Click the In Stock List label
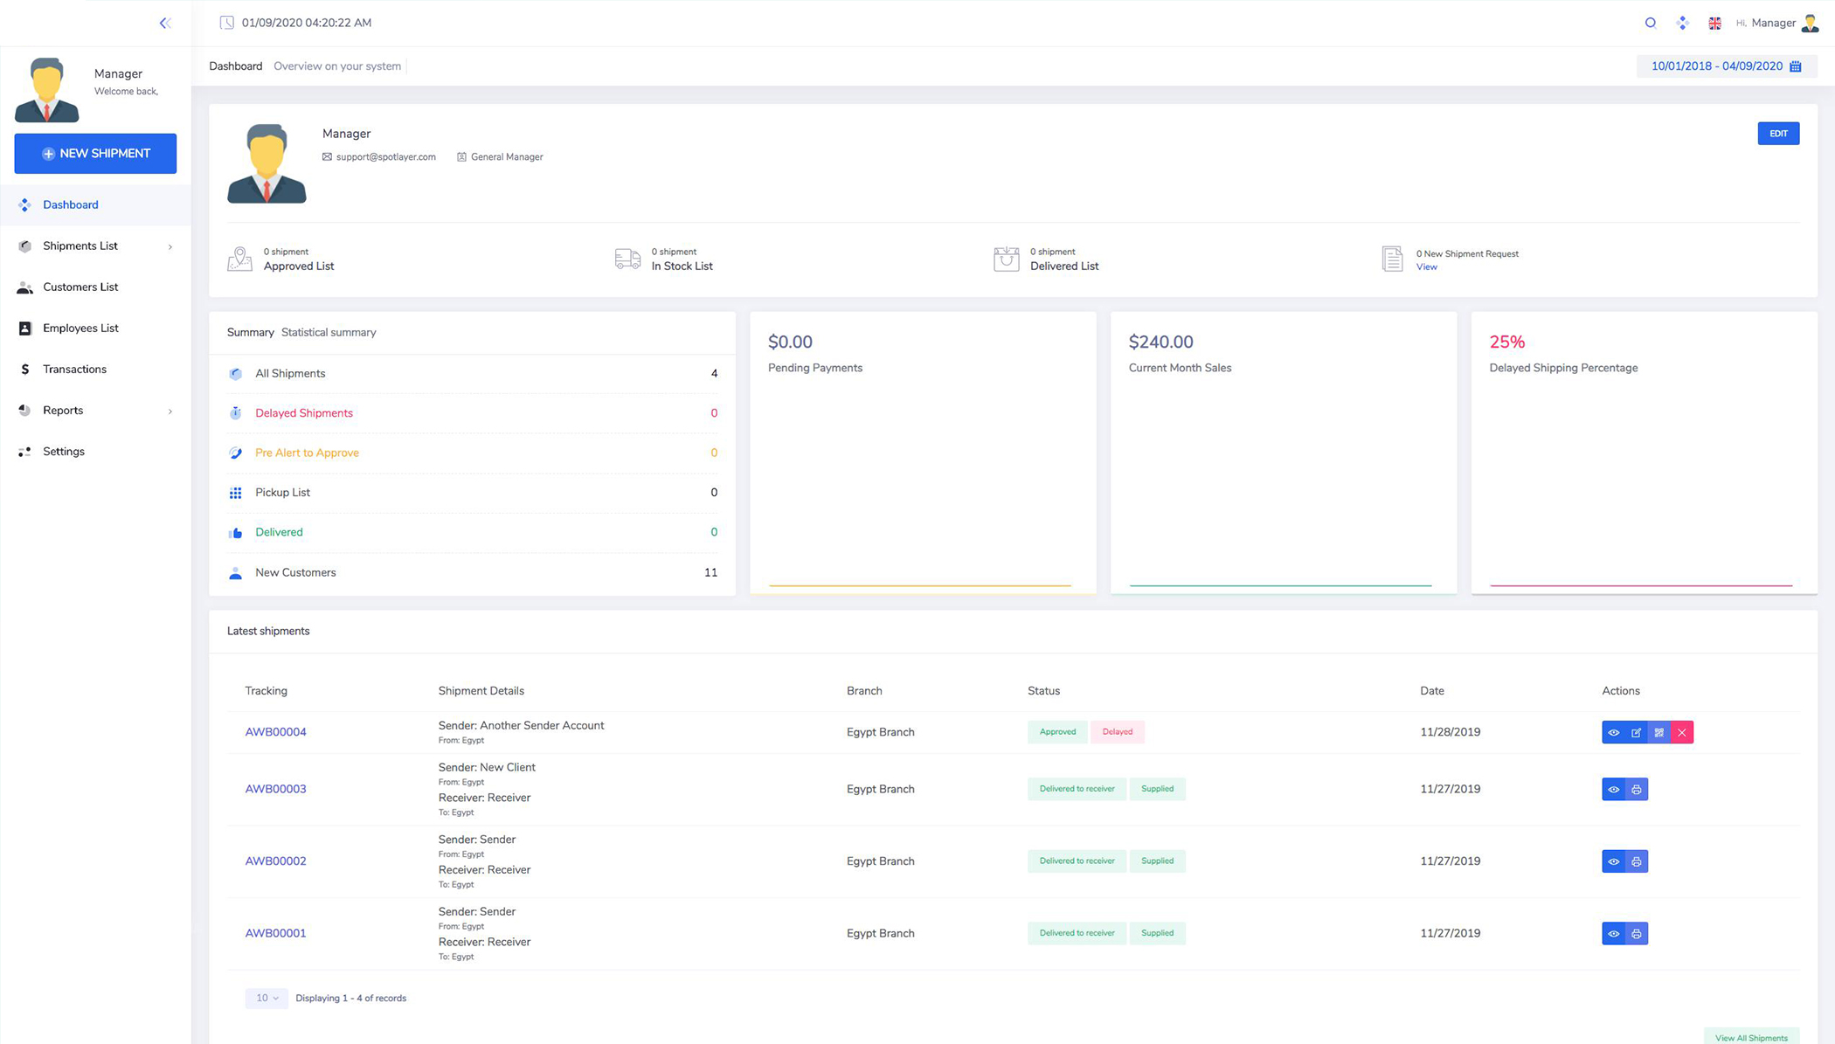 click(x=682, y=266)
